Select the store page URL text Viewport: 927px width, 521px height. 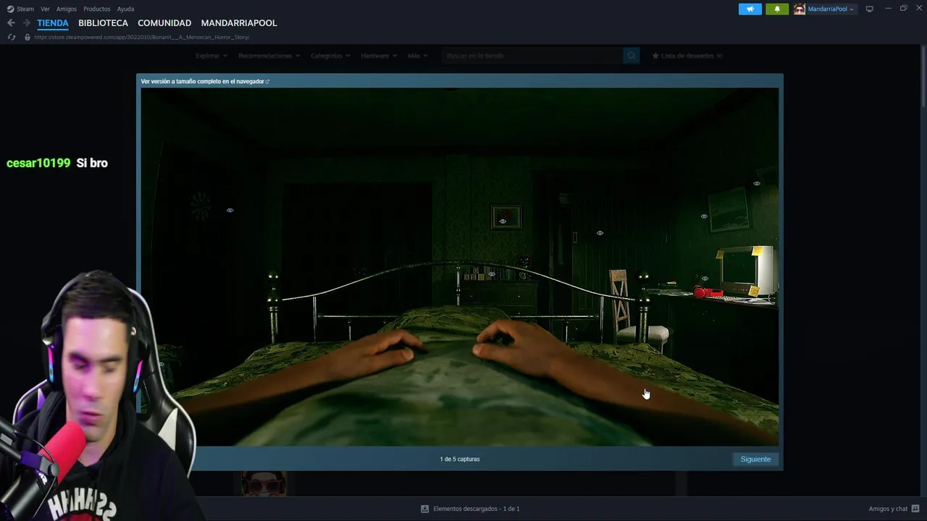(141, 37)
